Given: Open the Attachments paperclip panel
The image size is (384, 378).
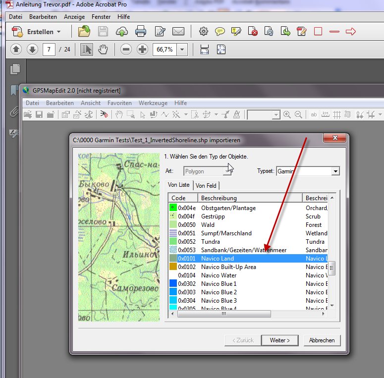Looking at the screenshot, I should click(x=14, y=112).
